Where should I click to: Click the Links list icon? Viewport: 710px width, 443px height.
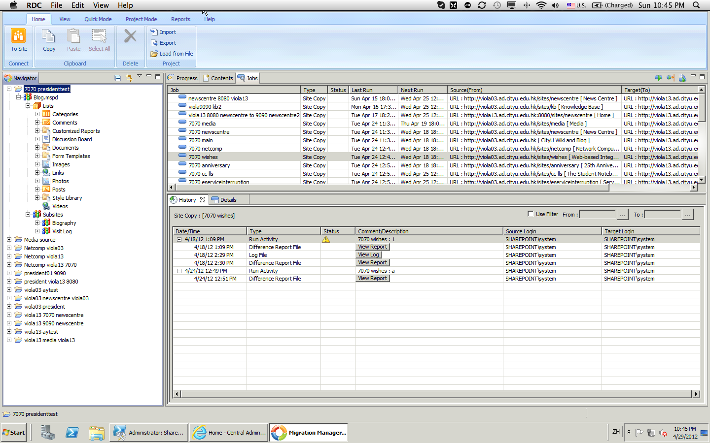pyautogui.click(x=46, y=173)
